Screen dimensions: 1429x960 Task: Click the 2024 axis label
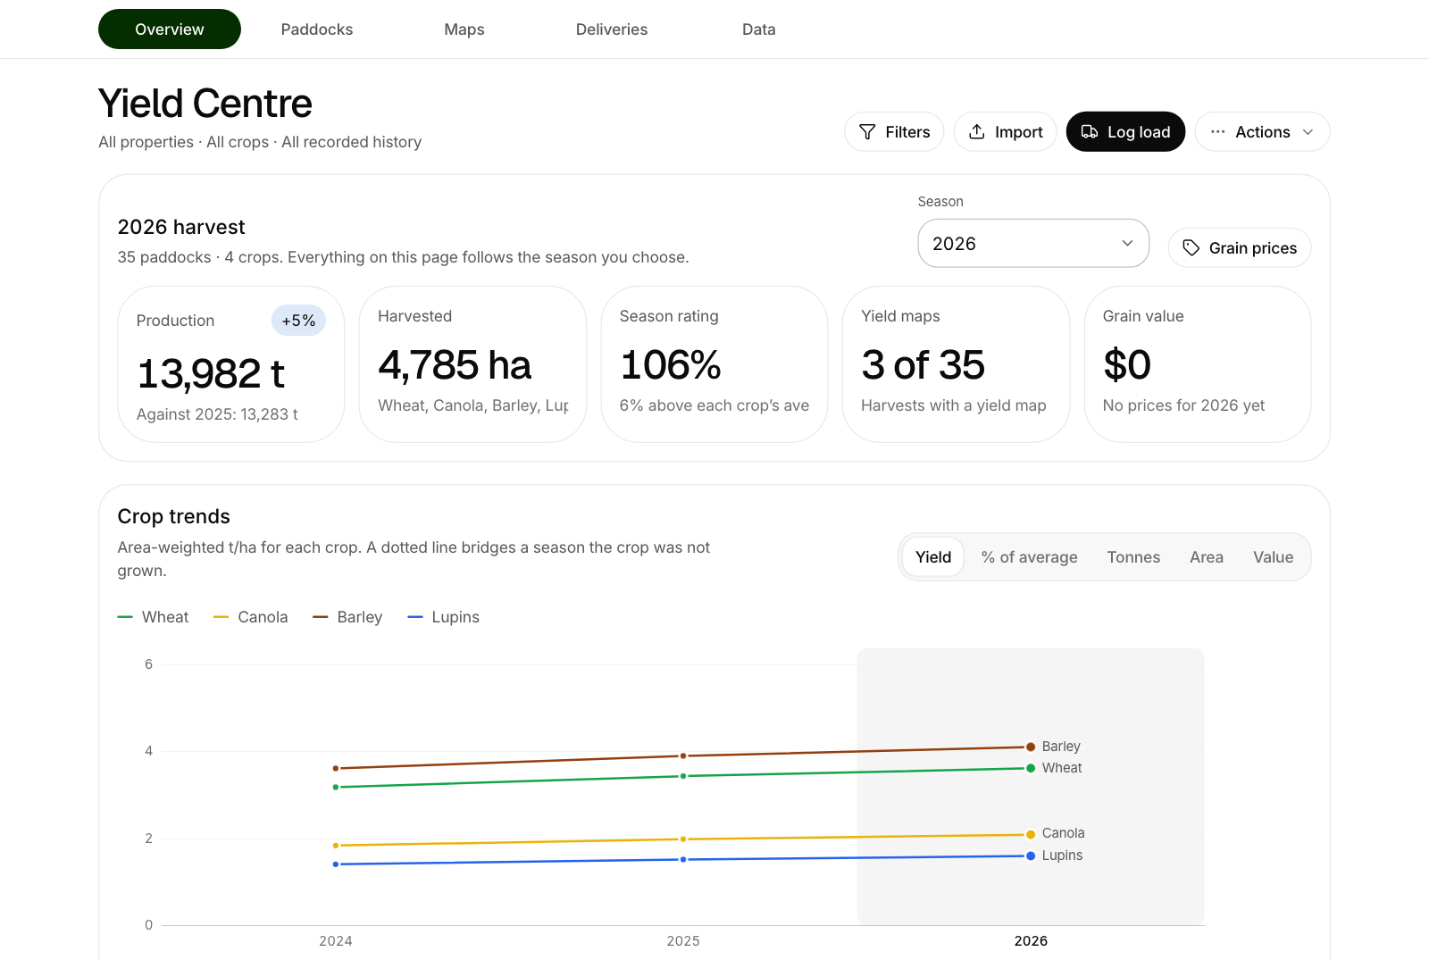tap(336, 941)
